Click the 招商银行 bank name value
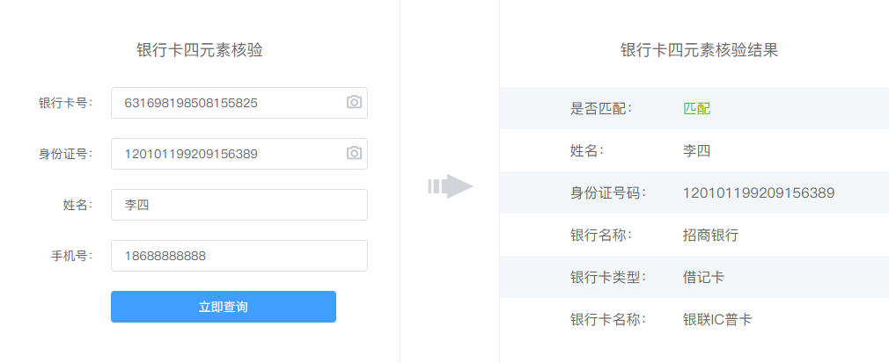The height and width of the screenshot is (363, 889). click(x=711, y=235)
